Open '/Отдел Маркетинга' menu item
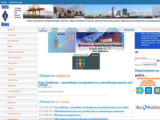This screenshot has width=160, height=120. coord(92,30)
